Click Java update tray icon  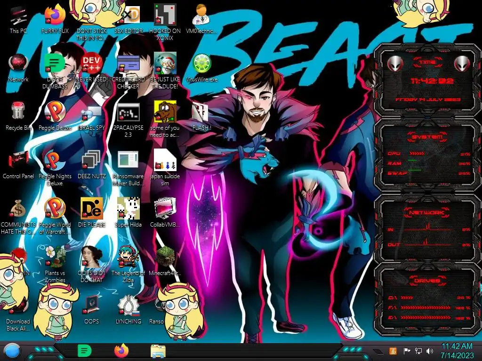click(393, 351)
